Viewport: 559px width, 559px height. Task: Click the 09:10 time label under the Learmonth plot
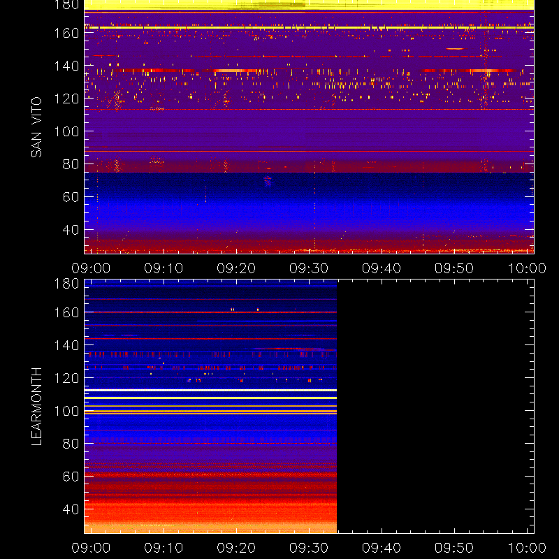pyautogui.click(x=164, y=548)
